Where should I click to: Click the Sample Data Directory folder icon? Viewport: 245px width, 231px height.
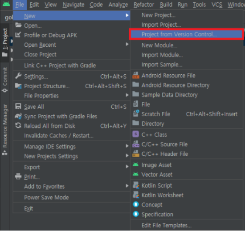135,94
